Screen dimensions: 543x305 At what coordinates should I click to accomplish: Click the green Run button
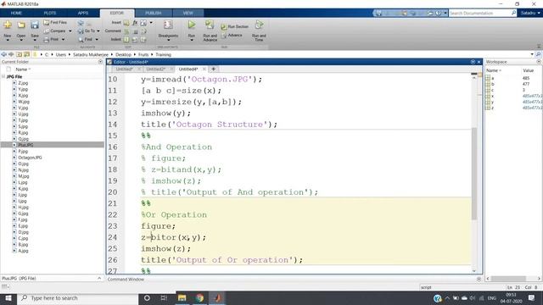coord(192,25)
